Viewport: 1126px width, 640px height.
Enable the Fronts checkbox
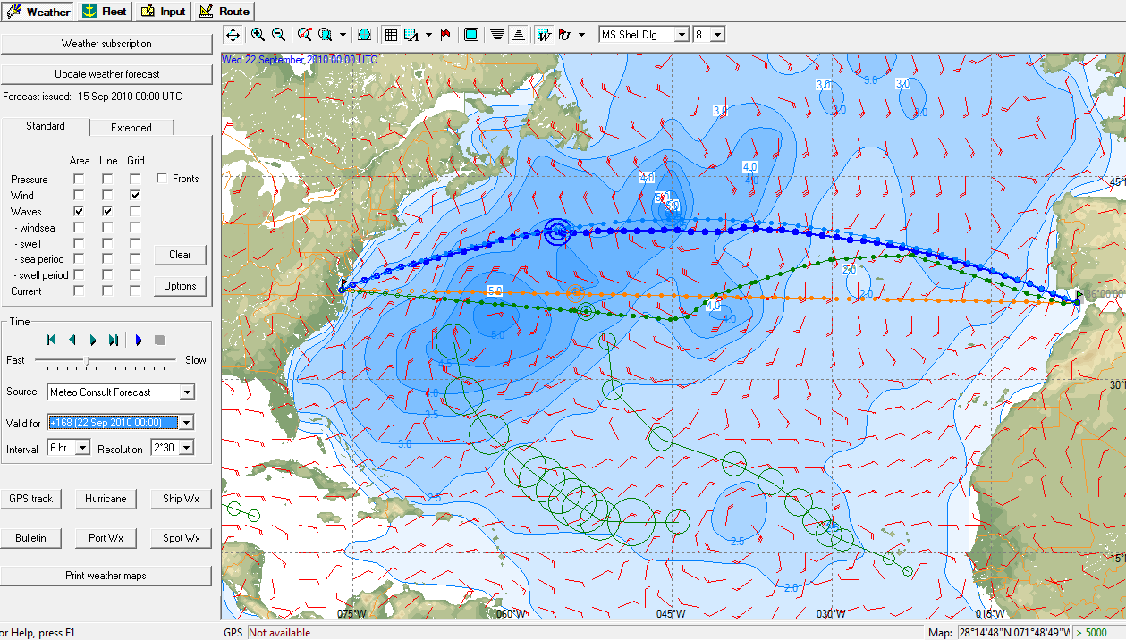click(x=162, y=179)
